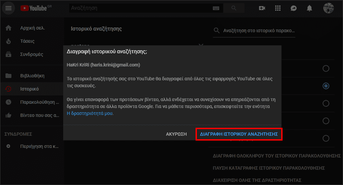The width and height of the screenshot is (343, 185).
Task: Click the Ιστορικό clock icon
Action: 8,89
